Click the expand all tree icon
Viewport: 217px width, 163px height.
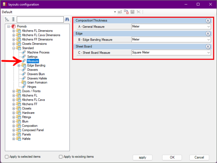tap(7, 19)
